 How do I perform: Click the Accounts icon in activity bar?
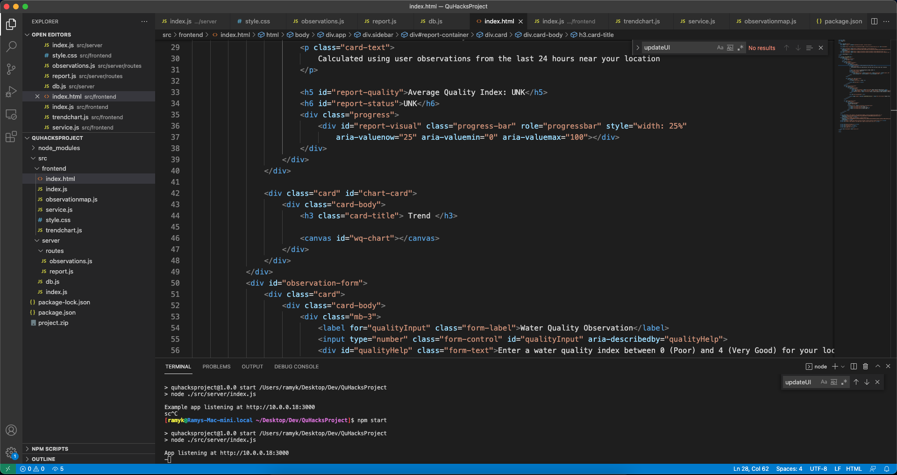click(11, 430)
